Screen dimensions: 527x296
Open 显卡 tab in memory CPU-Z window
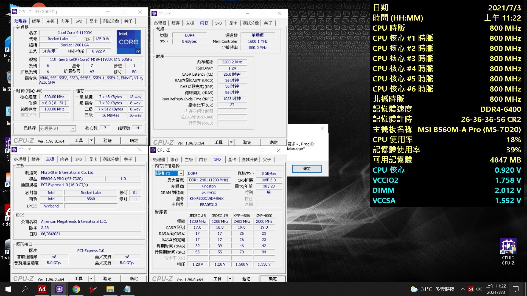point(233,23)
